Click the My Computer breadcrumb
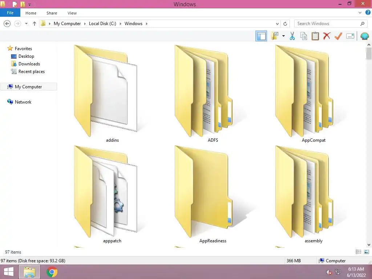The width and height of the screenshot is (372, 279). (x=67, y=24)
